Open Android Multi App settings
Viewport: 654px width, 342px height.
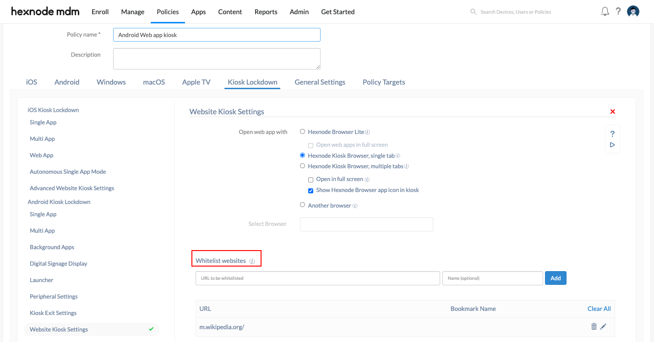(42, 231)
